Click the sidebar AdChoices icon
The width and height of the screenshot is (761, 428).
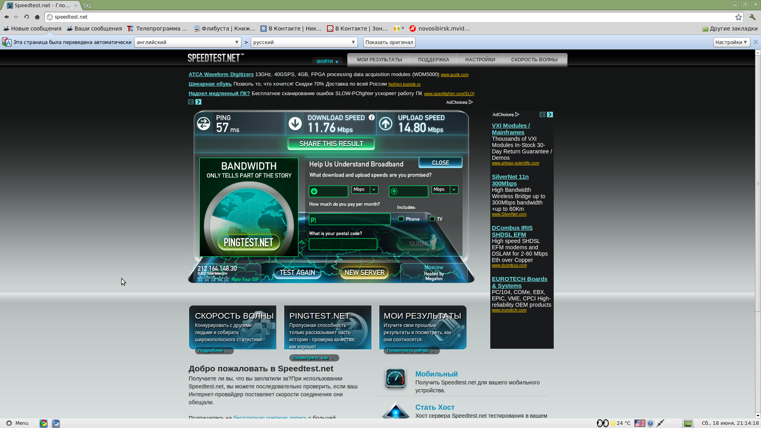(517, 115)
